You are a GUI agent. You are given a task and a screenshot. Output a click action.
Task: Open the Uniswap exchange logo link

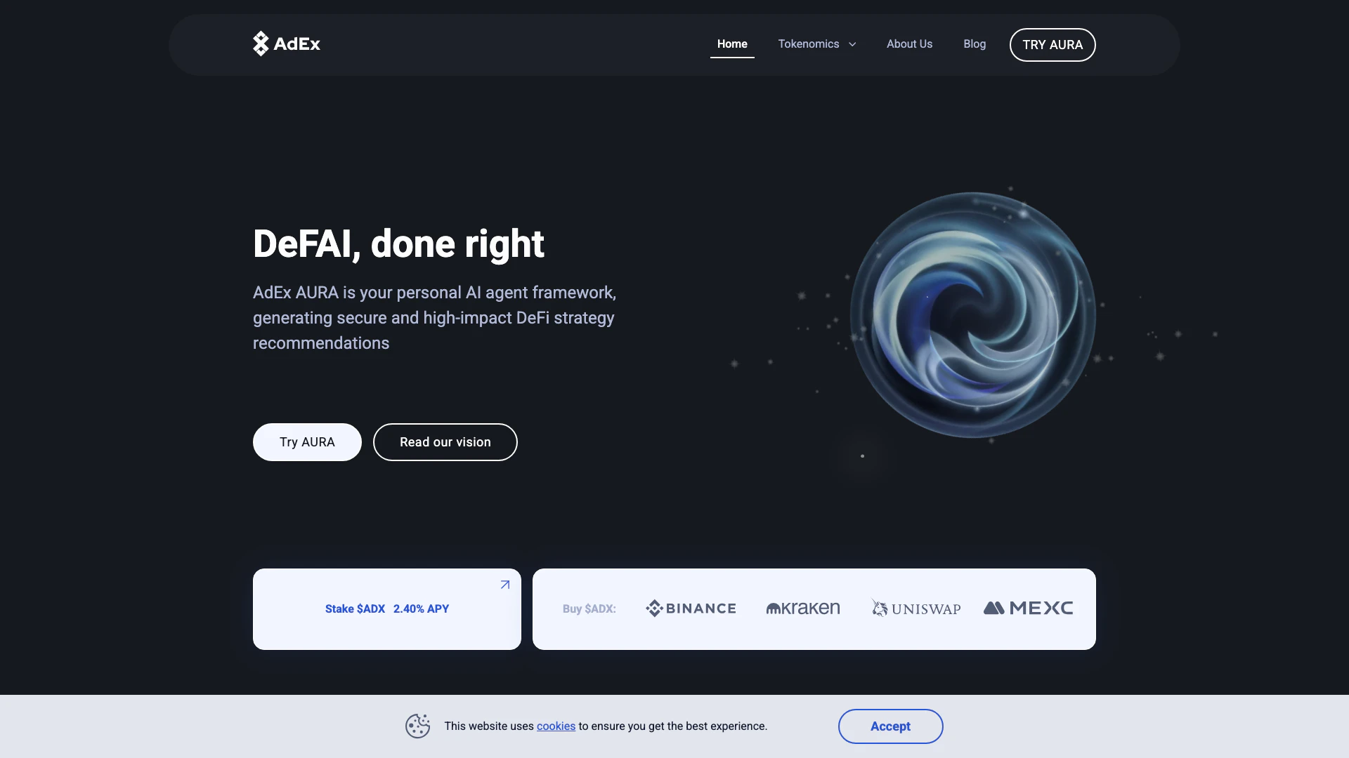pyautogui.click(x=916, y=608)
